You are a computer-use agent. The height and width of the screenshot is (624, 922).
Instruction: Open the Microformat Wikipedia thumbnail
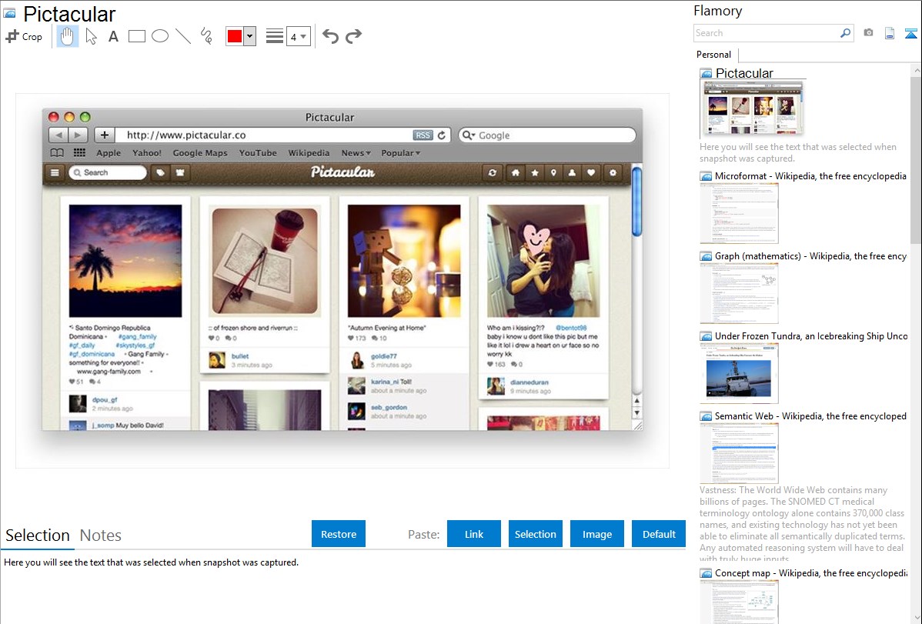pyautogui.click(x=739, y=213)
